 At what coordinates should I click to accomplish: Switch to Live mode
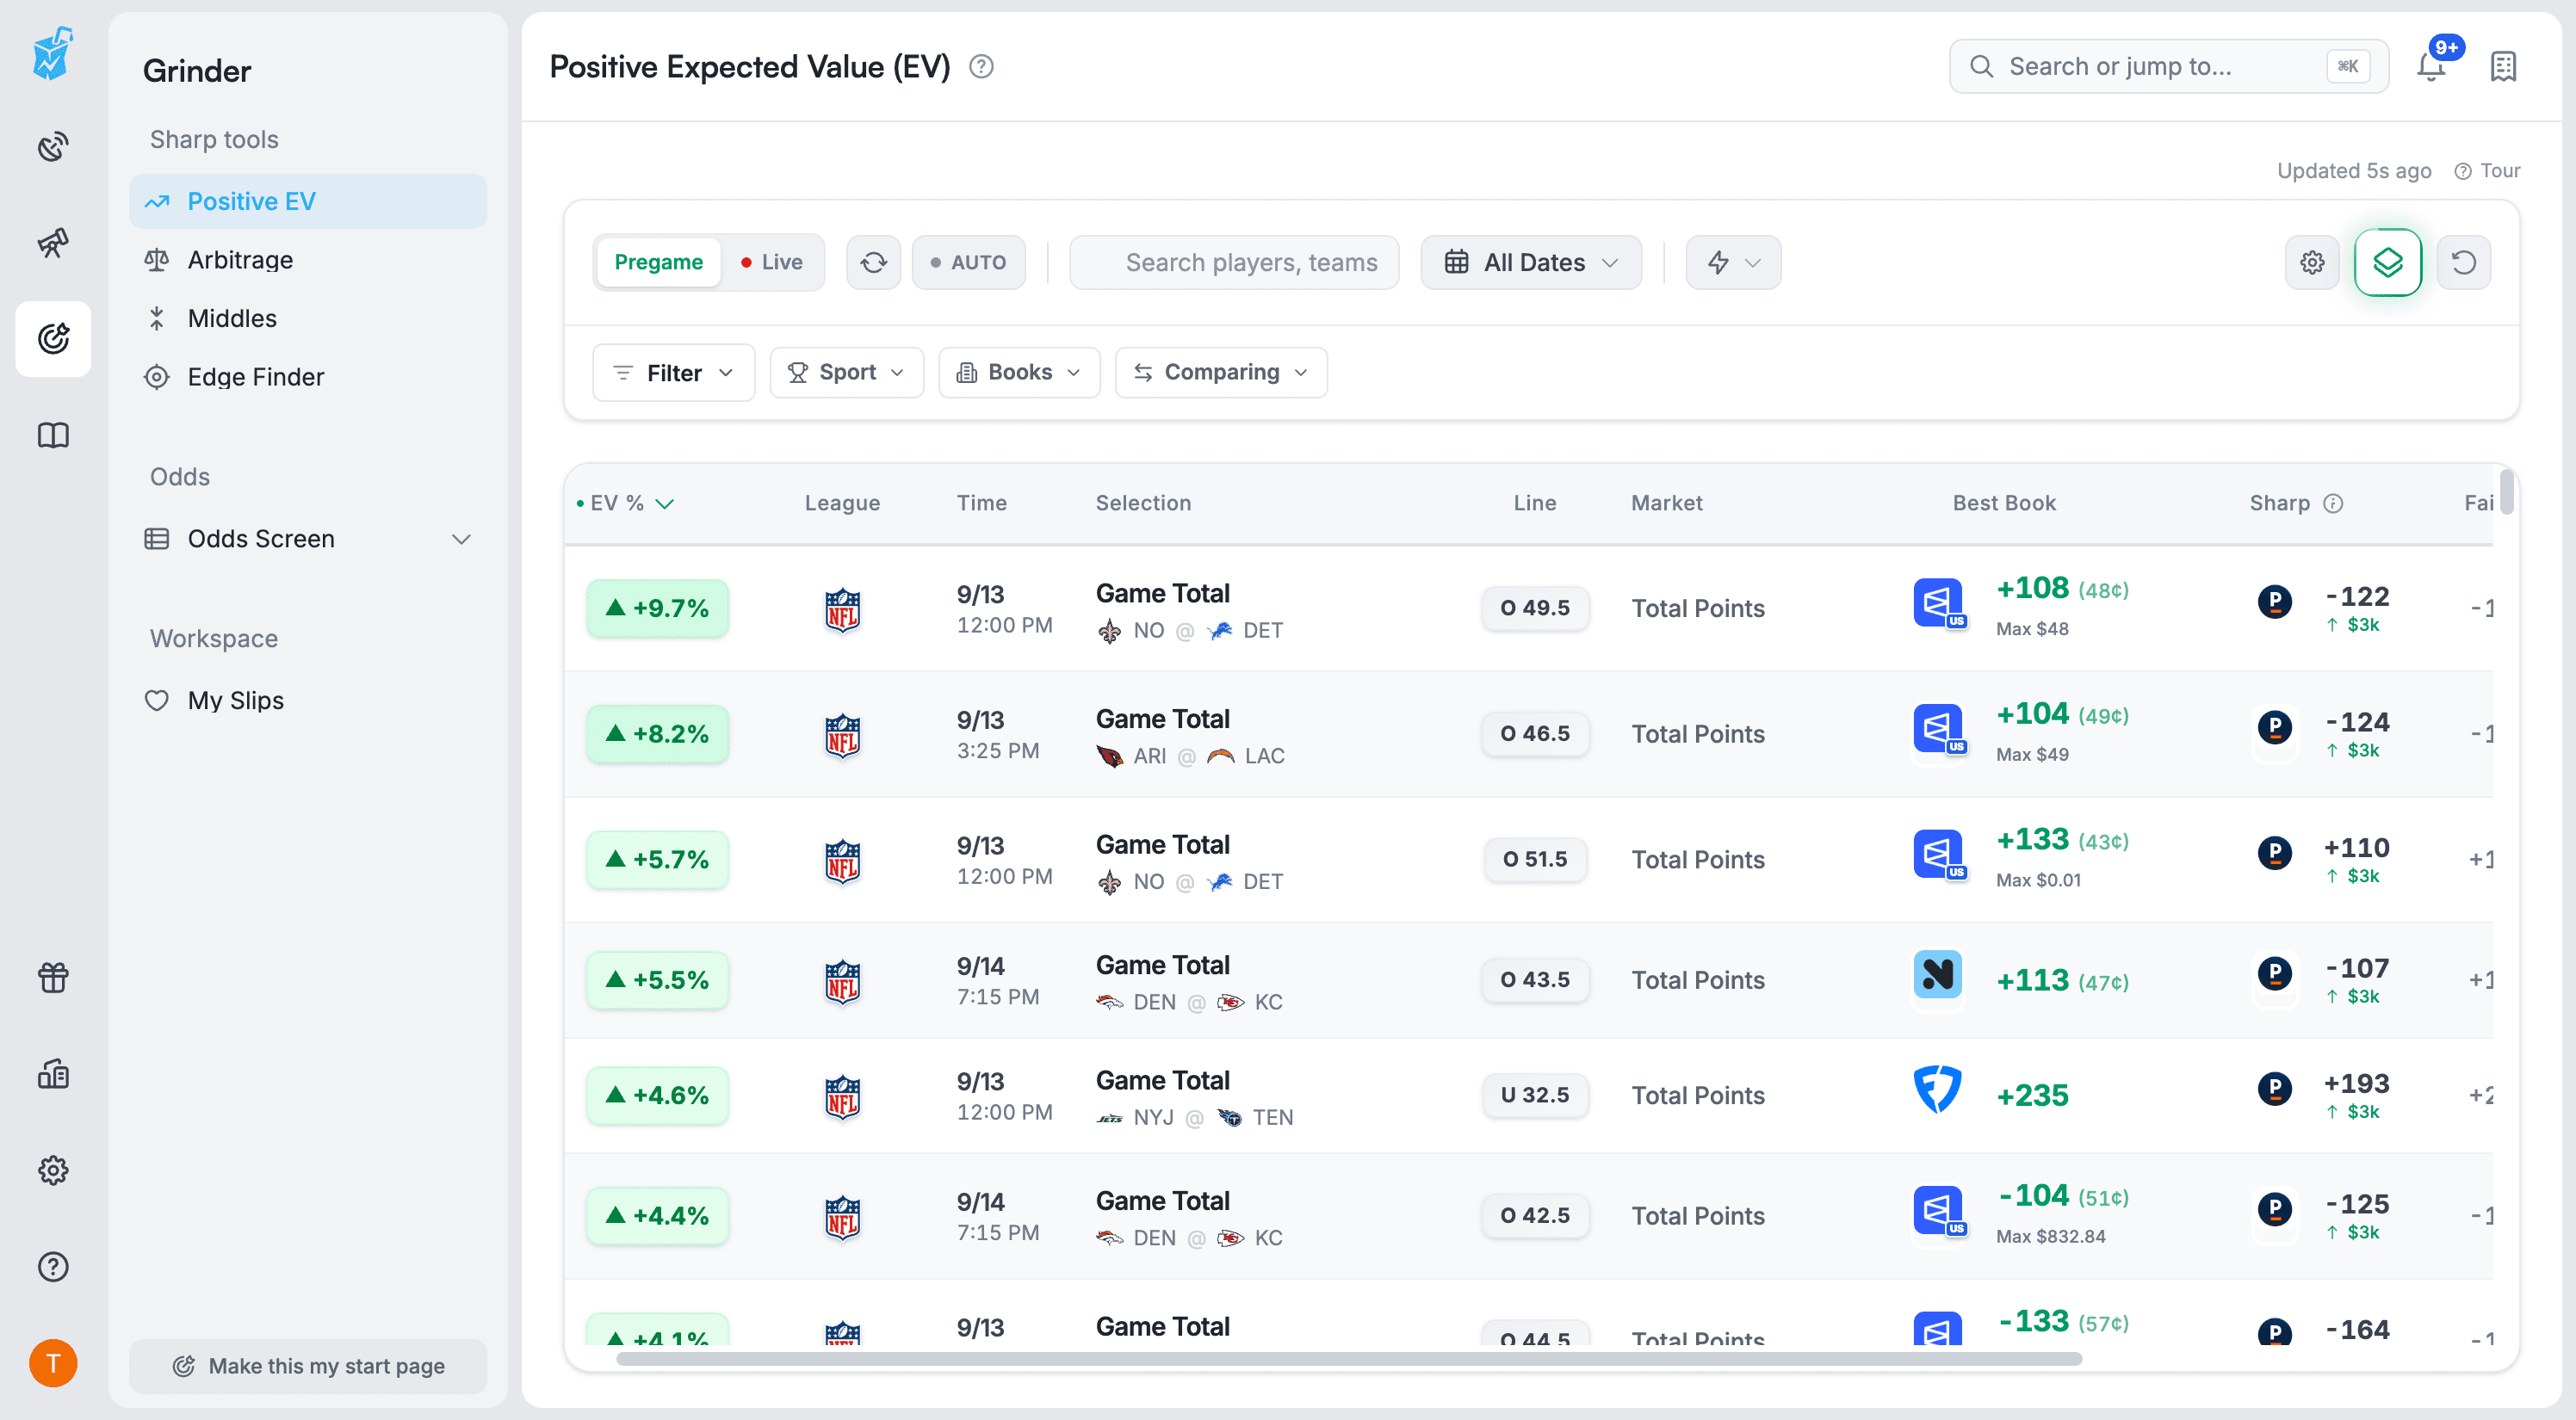[771, 262]
